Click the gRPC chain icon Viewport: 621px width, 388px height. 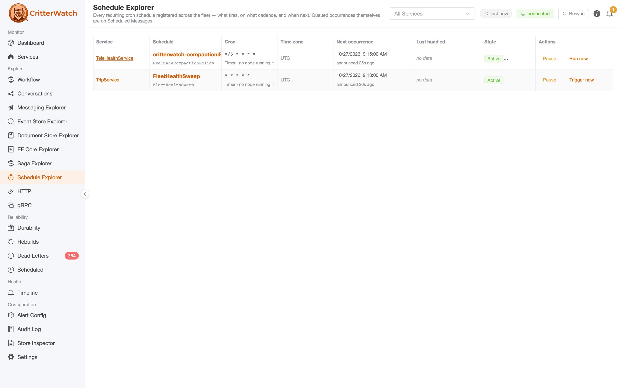(11, 205)
